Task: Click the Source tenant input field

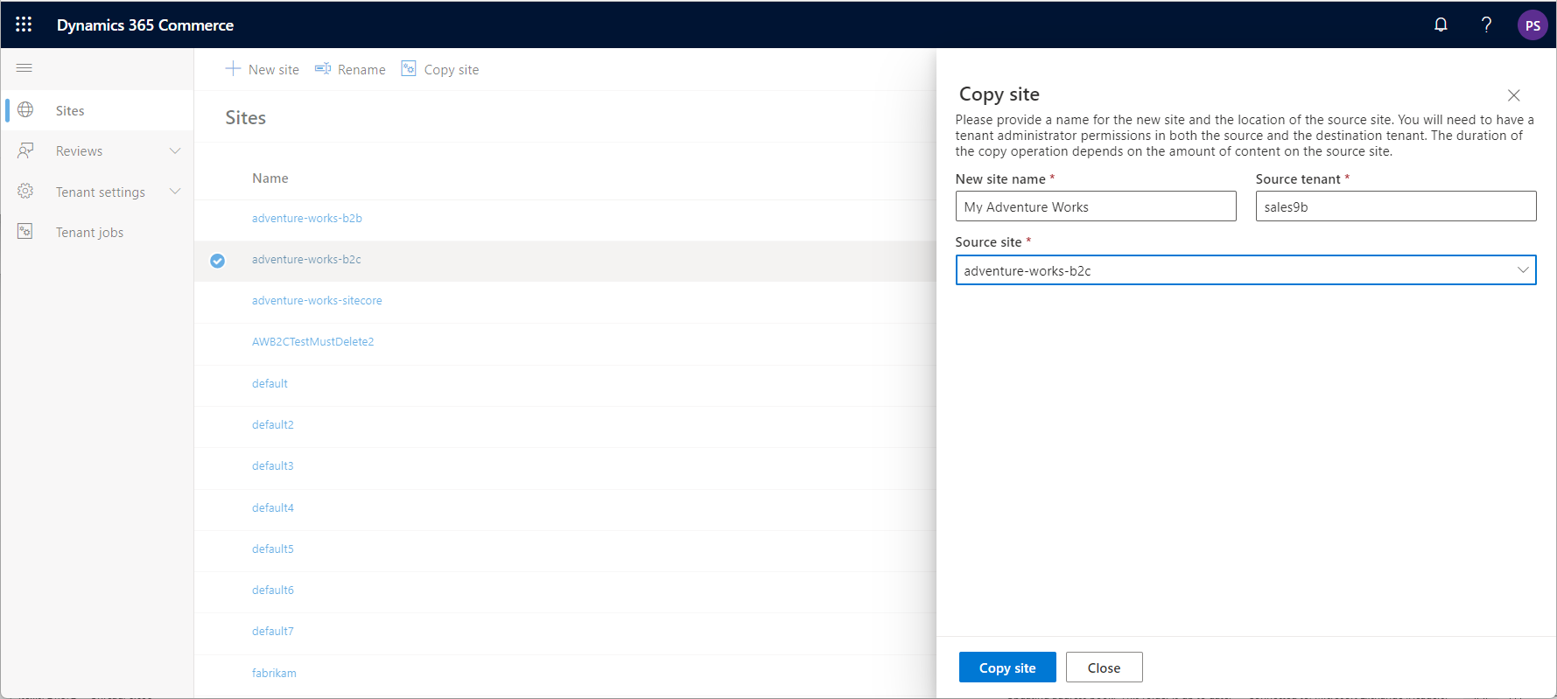Action: point(1396,206)
